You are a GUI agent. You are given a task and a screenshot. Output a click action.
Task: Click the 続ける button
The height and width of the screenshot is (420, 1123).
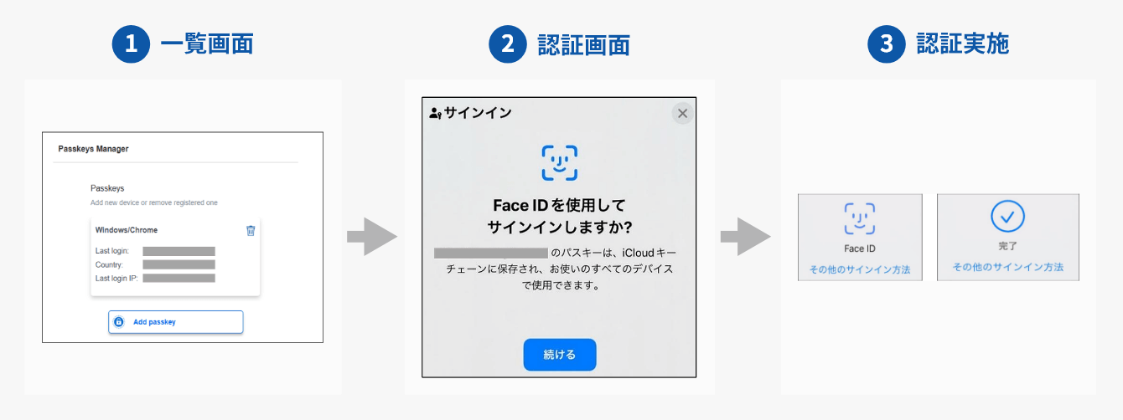(x=560, y=355)
